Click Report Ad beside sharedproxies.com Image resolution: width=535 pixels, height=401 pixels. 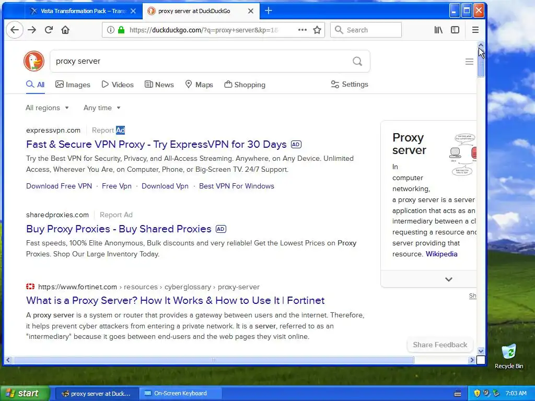click(x=116, y=215)
